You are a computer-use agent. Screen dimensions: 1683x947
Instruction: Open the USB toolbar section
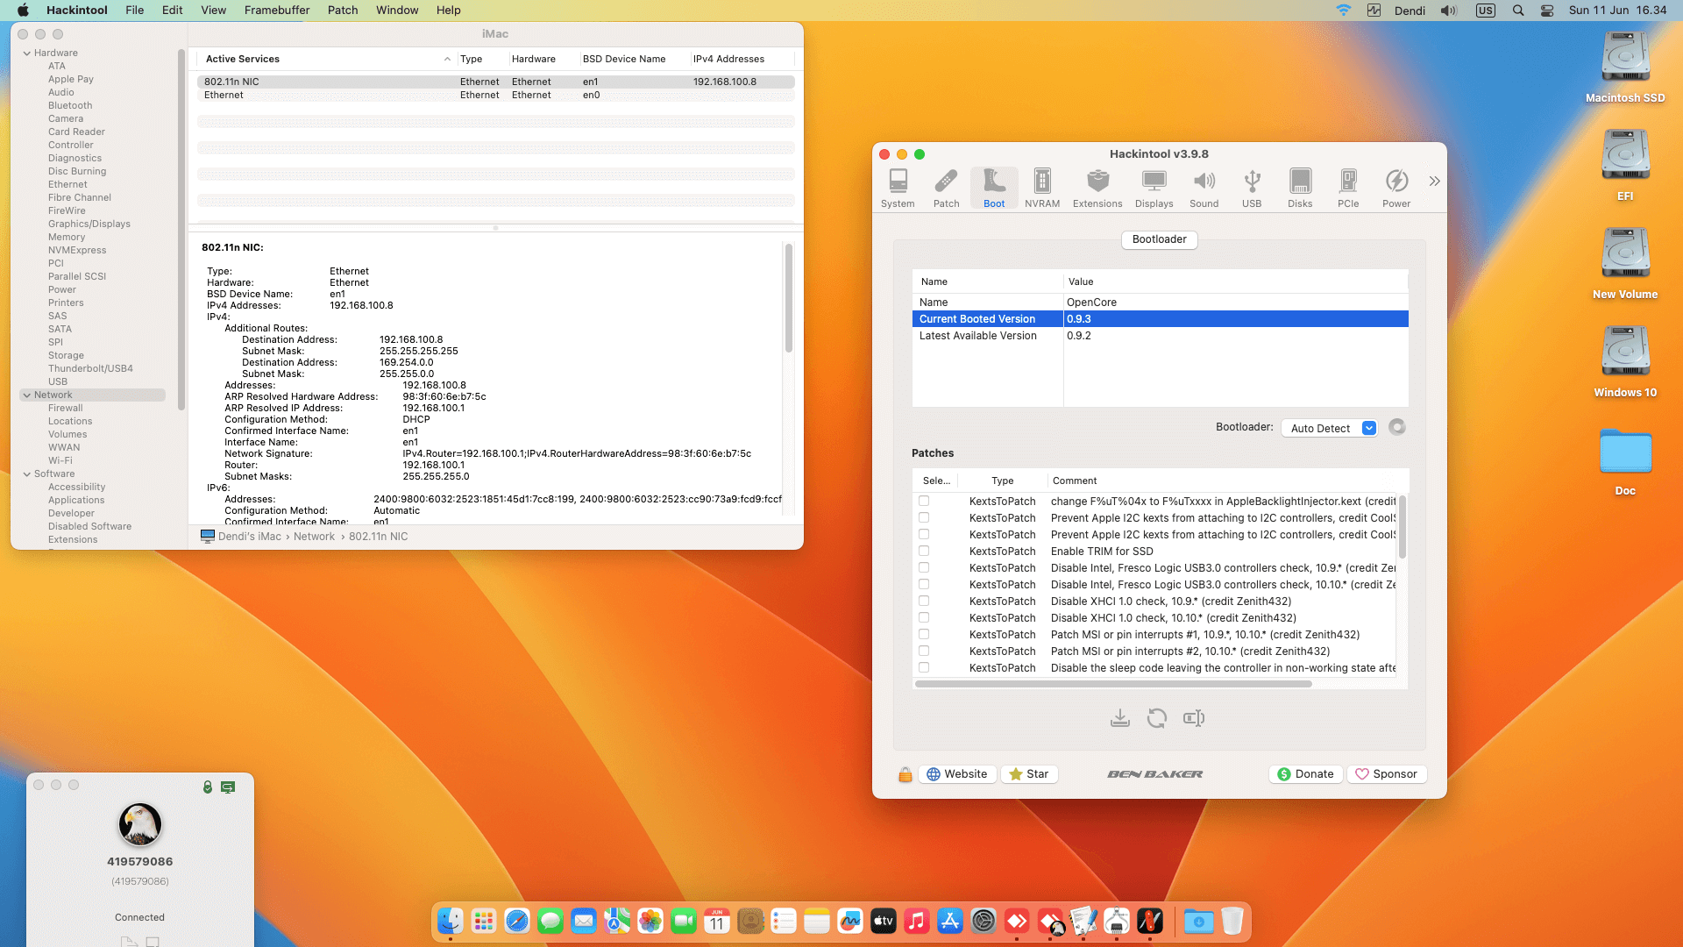click(x=1252, y=188)
